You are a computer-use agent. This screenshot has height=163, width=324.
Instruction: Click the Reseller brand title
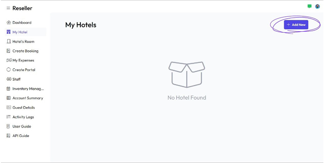point(22,8)
